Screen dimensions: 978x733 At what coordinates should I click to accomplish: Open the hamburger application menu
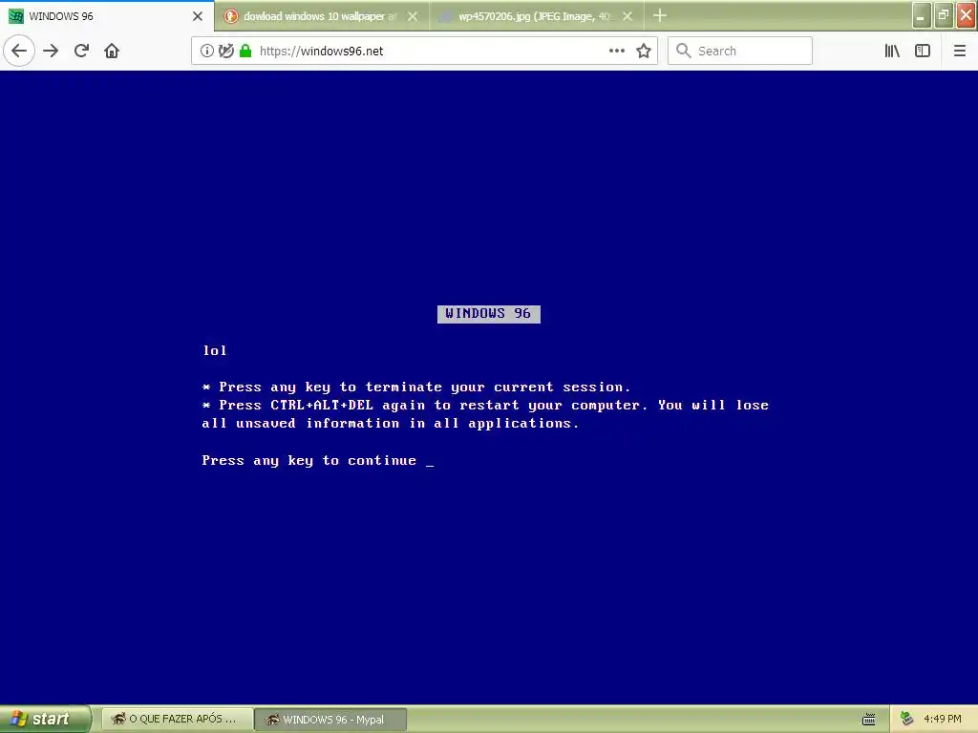[x=959, y=52]
